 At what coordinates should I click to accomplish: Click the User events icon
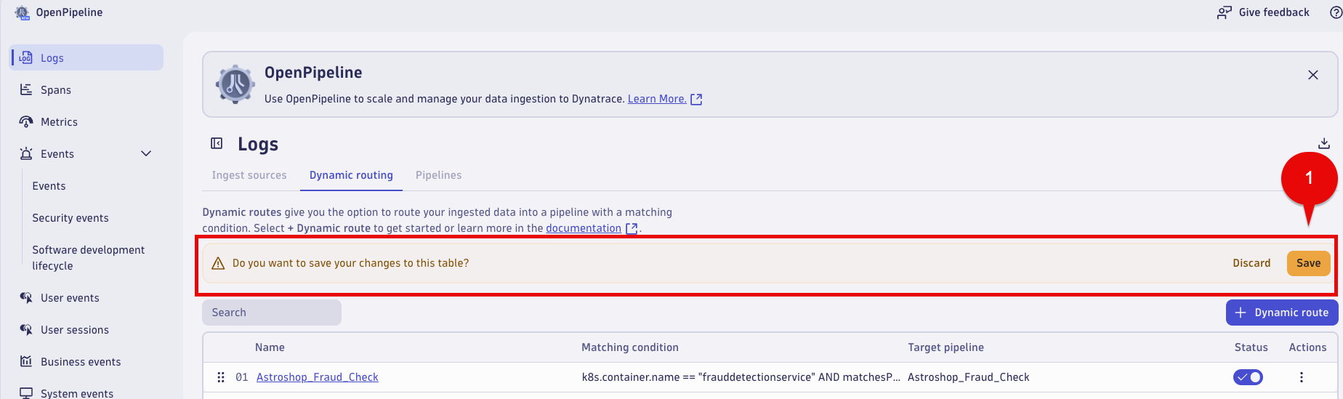point(26,297)
